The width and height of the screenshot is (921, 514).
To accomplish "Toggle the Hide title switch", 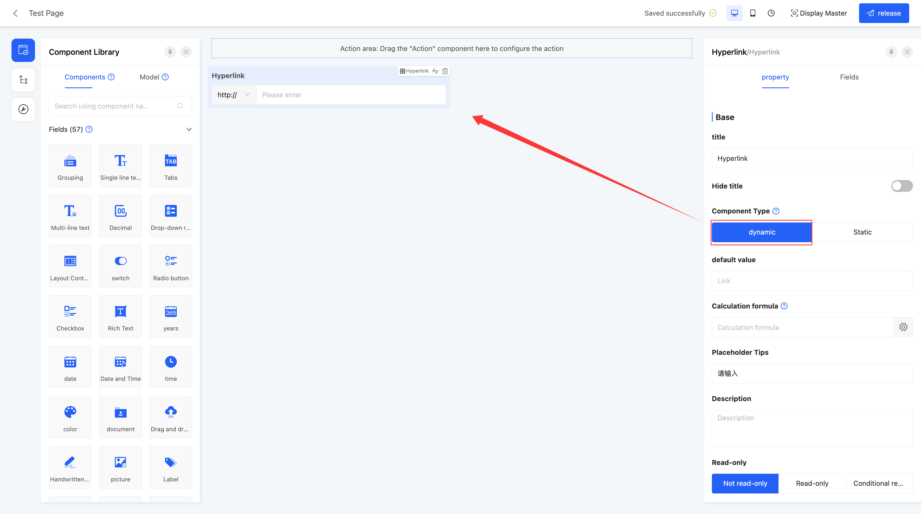I will [x=901, y=186].
